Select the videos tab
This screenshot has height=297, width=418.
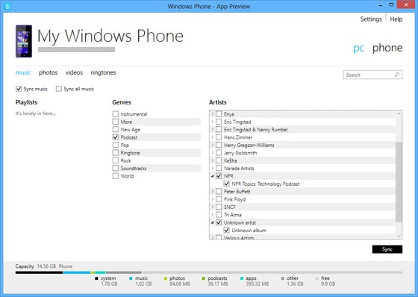pos(74,72)
